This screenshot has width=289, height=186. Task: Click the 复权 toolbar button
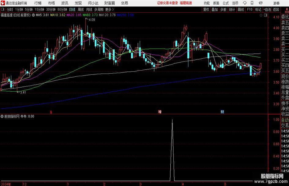click(206, 9)
